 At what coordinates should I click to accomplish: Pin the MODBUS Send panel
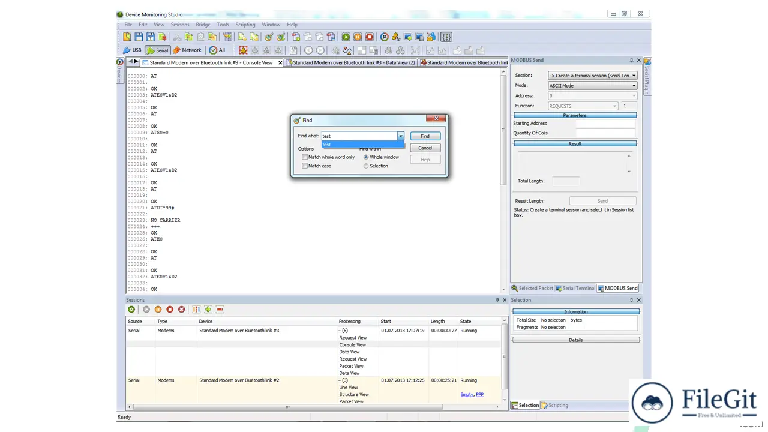coord(631,61)
